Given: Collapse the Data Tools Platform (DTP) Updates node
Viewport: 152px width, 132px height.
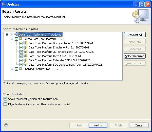Looking at the screenshot, I should tap(7, 35).
